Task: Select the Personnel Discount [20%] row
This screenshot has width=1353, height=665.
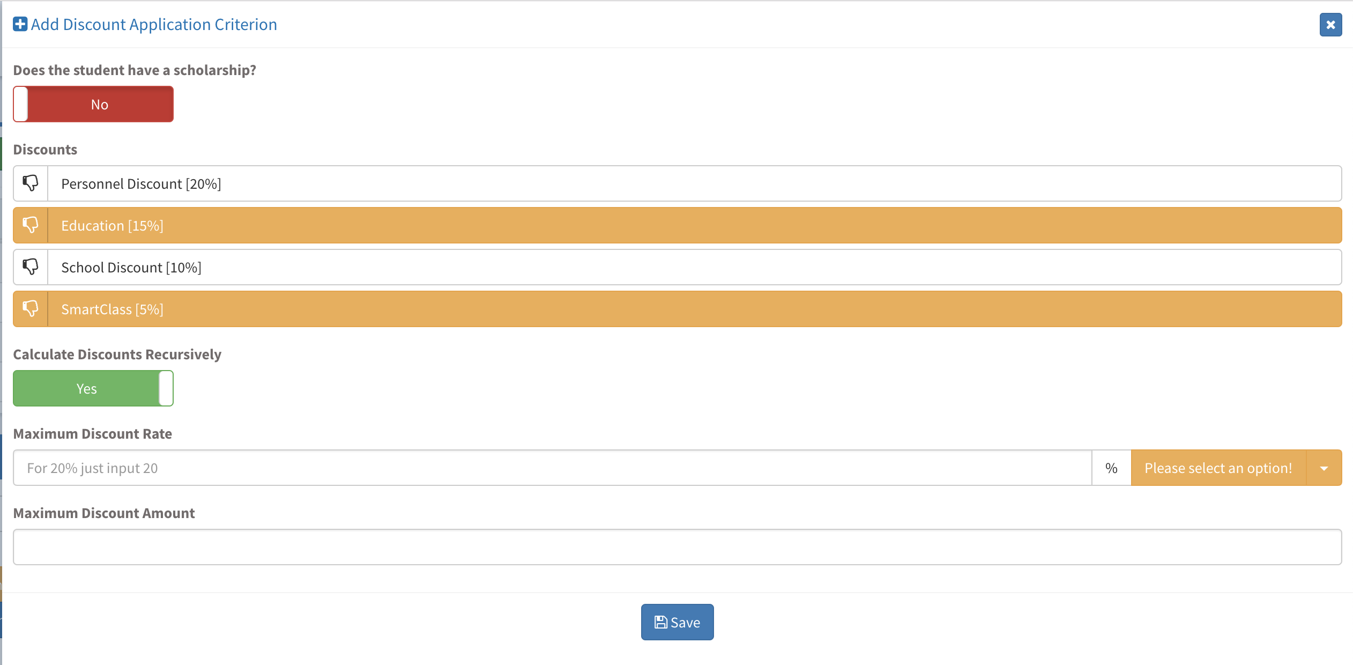Action: click(x=694, y=183)
